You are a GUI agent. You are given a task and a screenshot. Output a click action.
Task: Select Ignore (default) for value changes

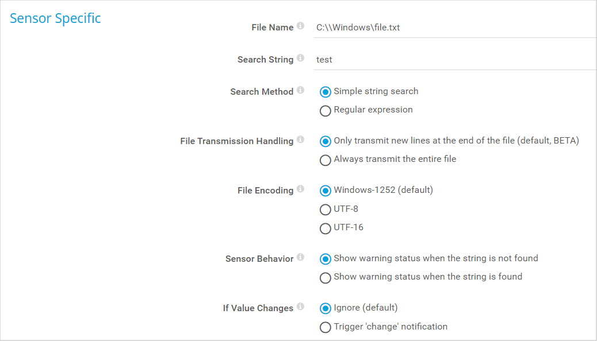click(326, 308)
